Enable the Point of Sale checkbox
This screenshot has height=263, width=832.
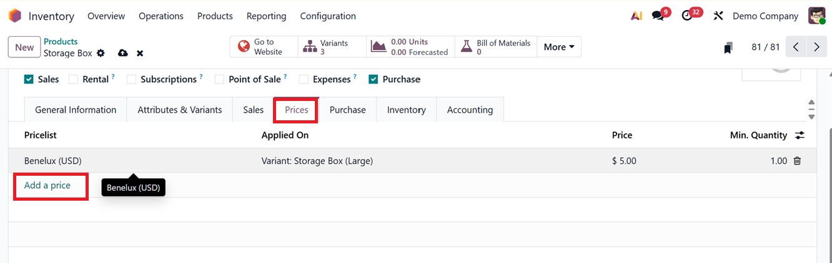click(x=219, y=79)
